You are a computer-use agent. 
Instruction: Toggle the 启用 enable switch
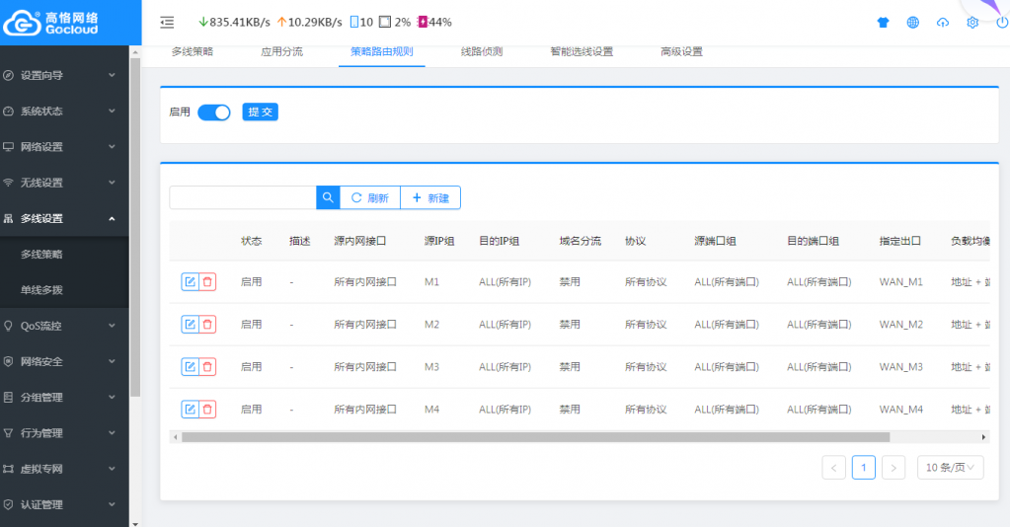coord(214,113)
